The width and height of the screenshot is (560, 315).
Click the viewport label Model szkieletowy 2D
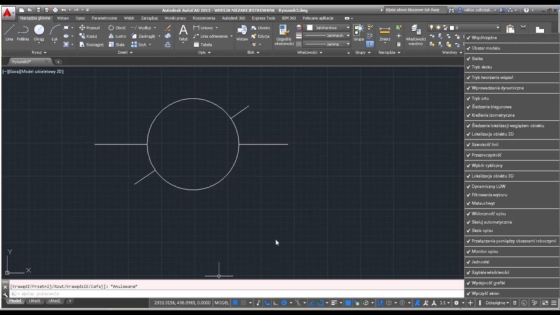pos(43,71)
